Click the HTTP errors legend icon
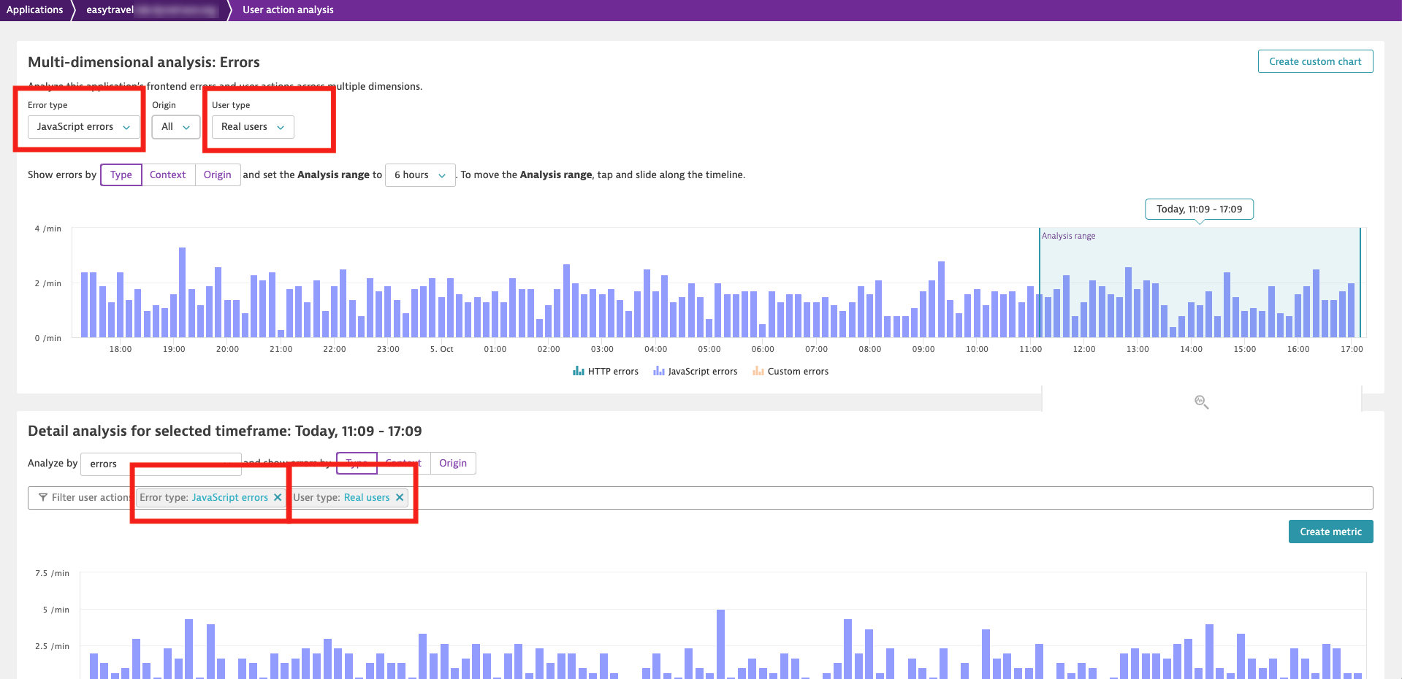 [x=579, y=371]
